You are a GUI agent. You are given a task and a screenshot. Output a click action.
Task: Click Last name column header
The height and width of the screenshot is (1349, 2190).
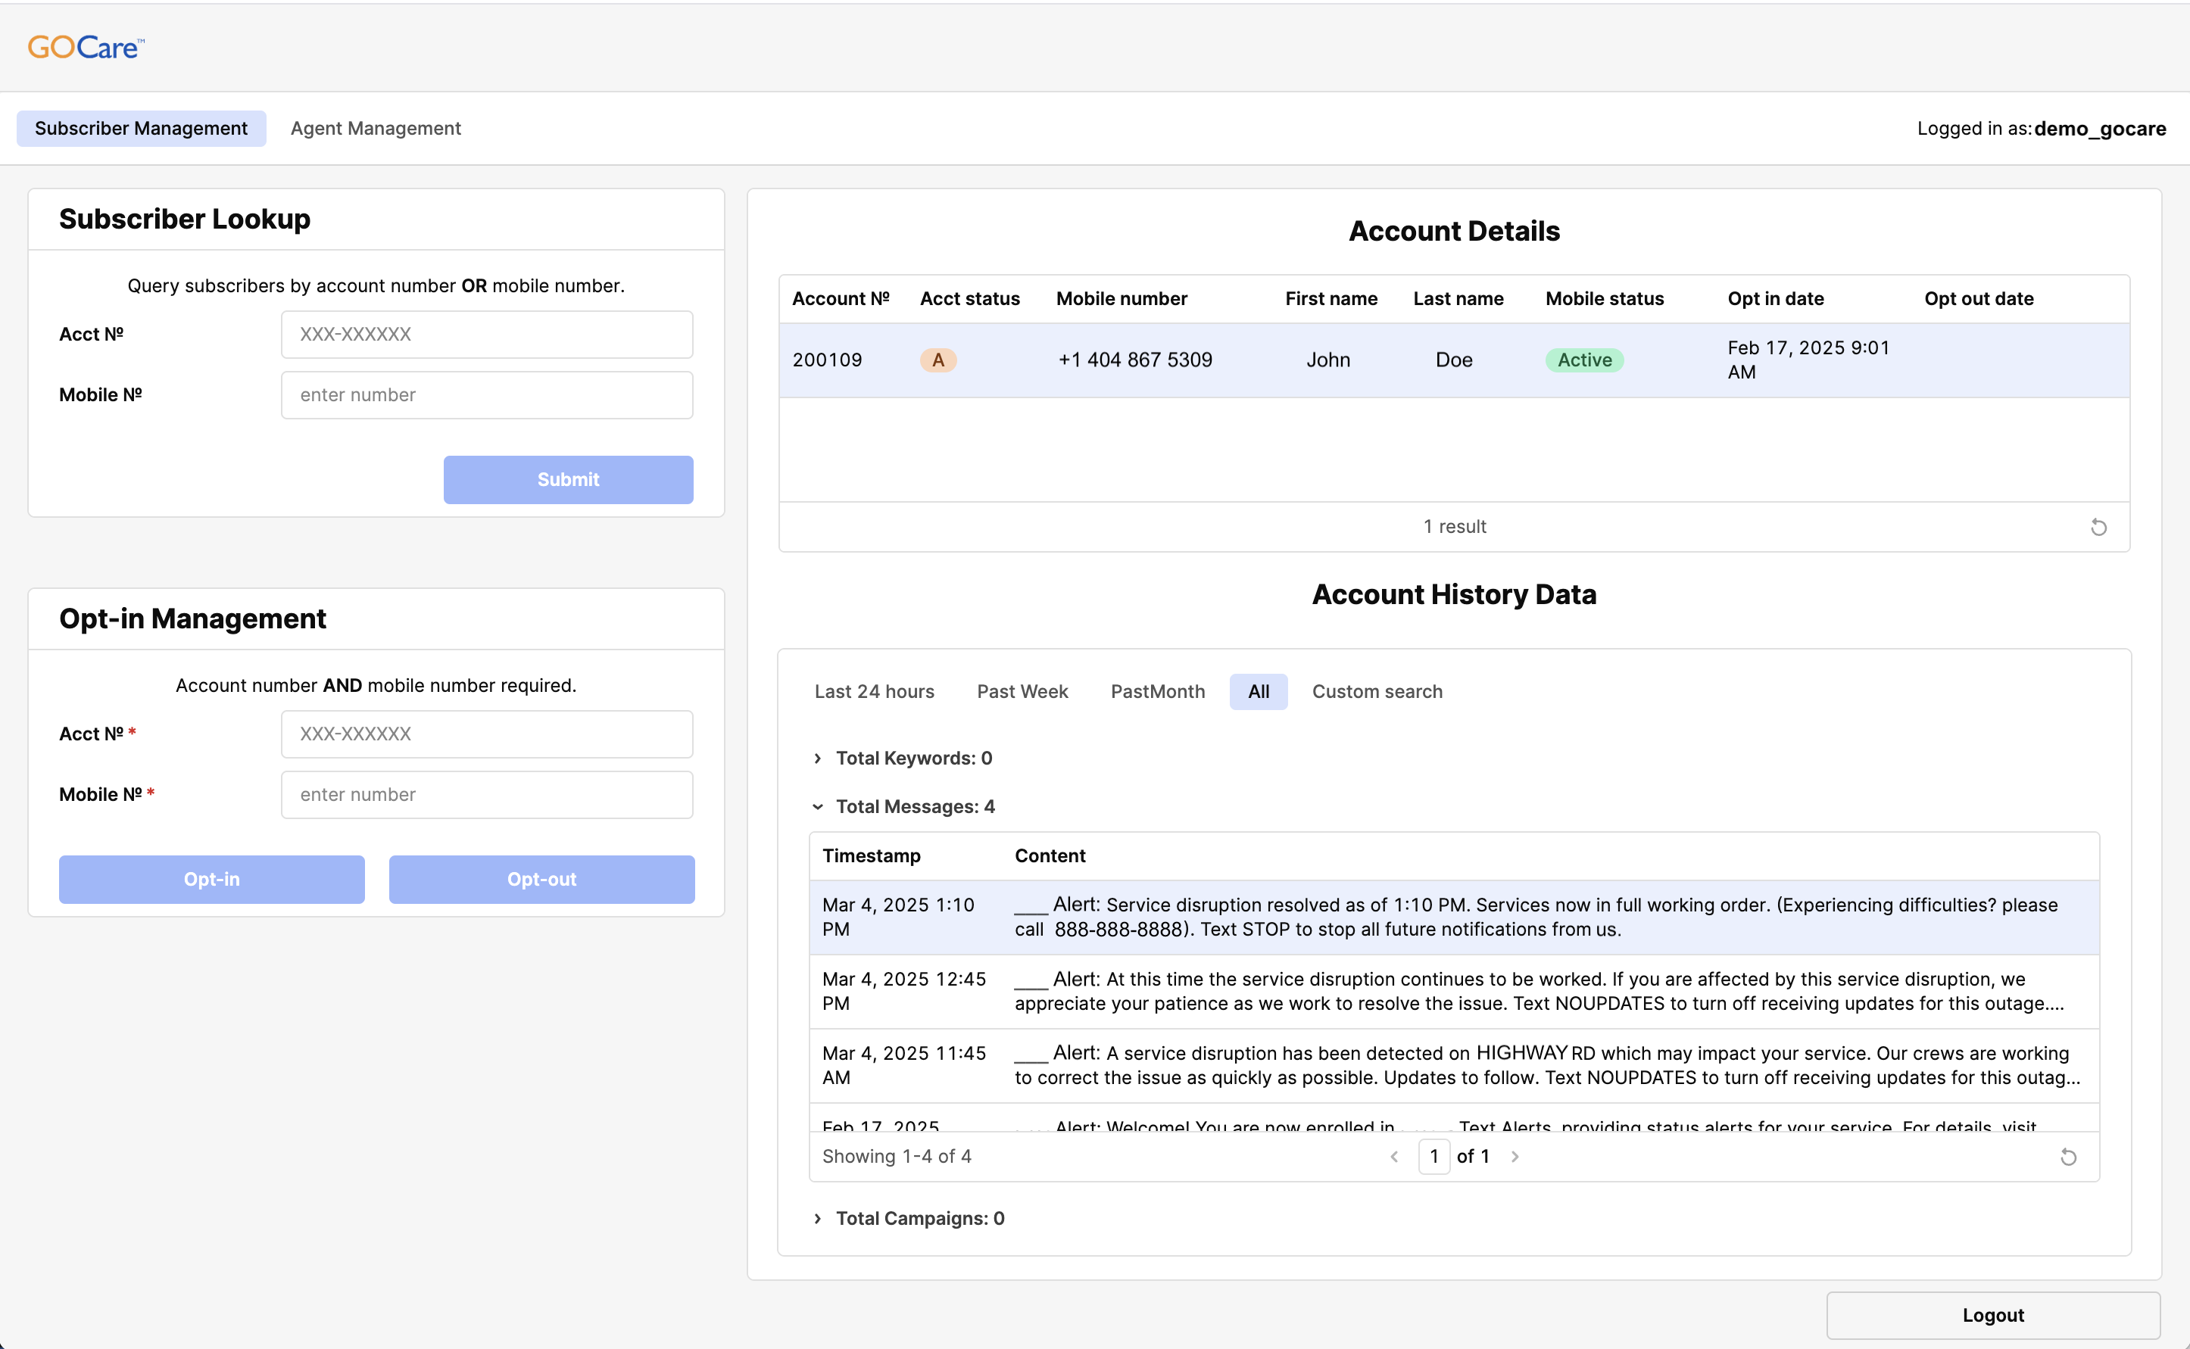(x=1458, y=299)
